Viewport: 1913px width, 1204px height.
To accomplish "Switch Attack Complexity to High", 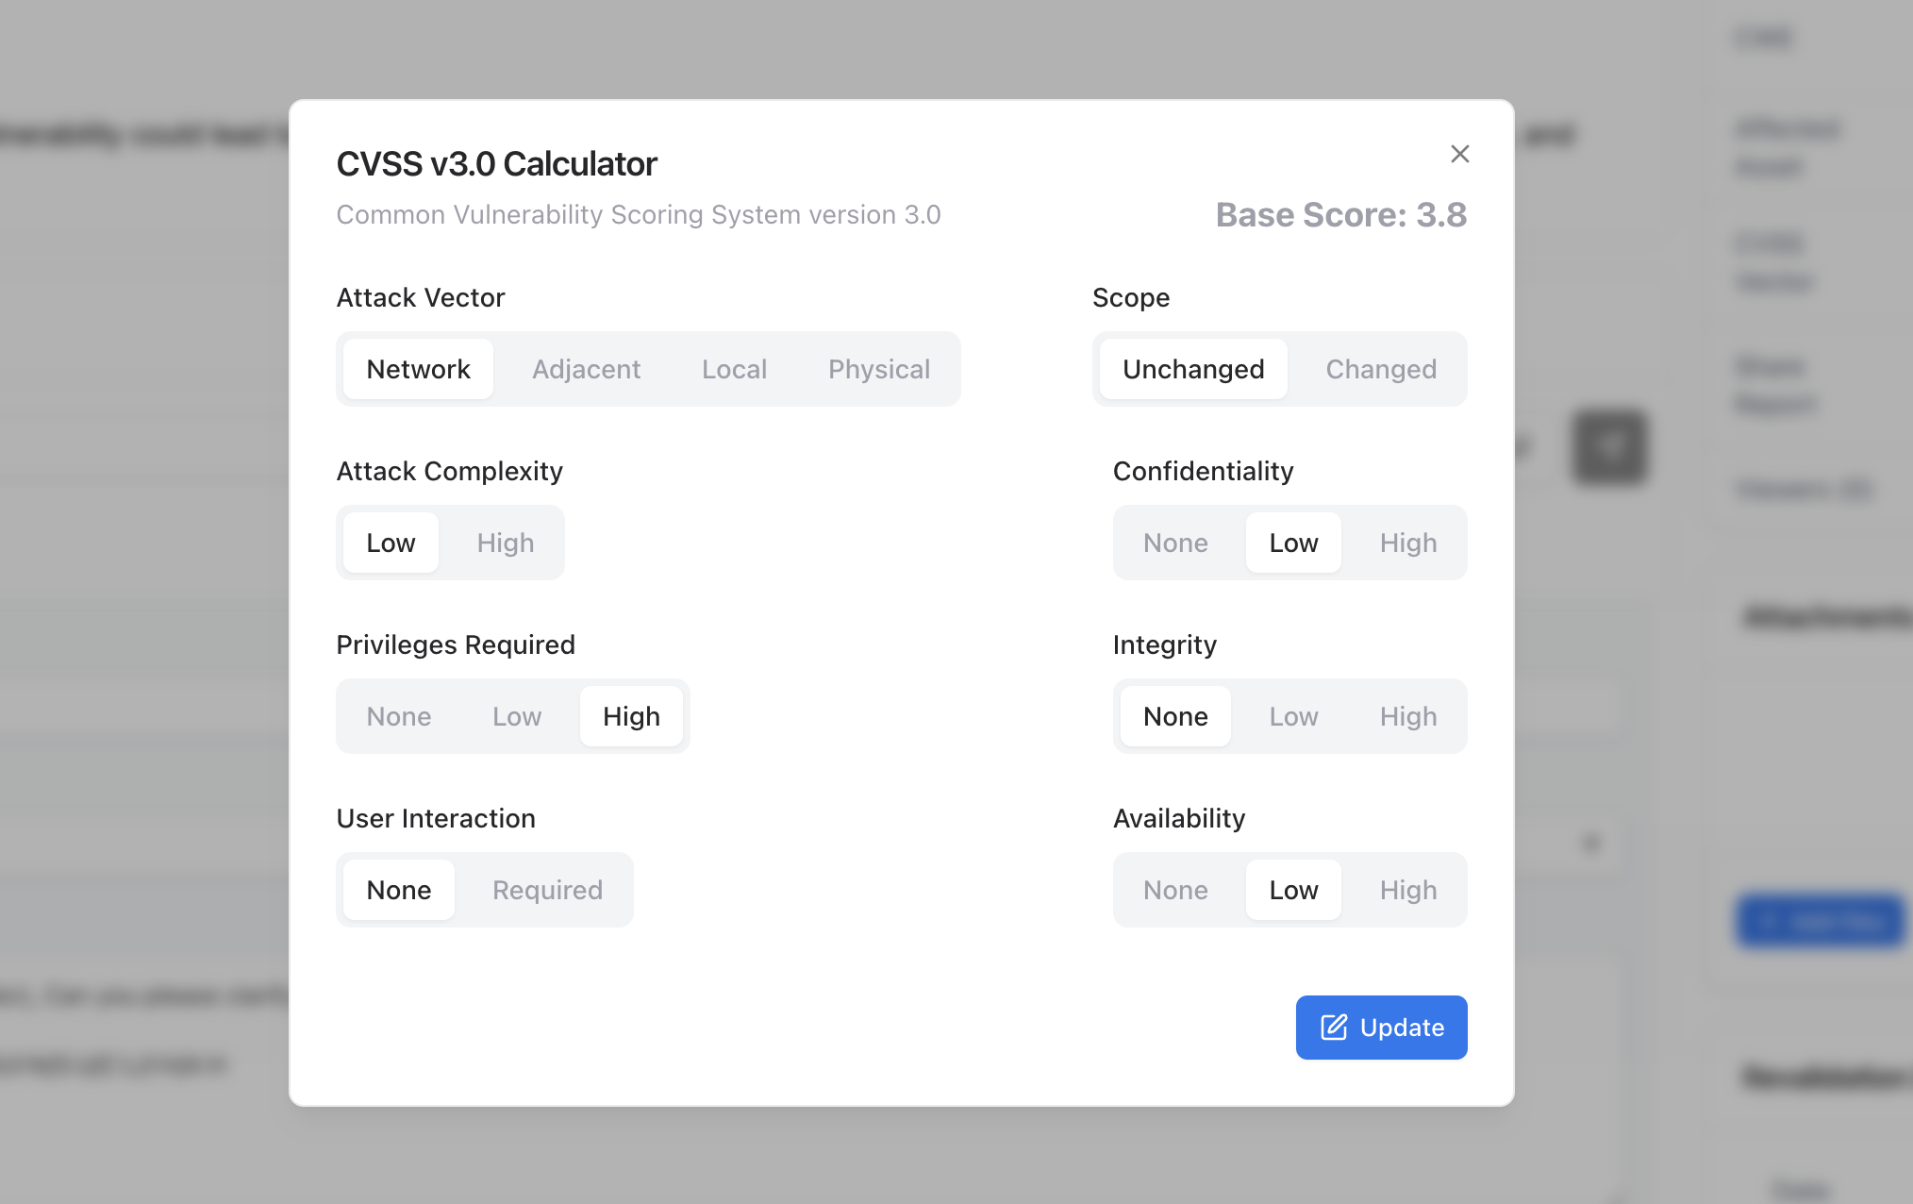I will [505, 543].
